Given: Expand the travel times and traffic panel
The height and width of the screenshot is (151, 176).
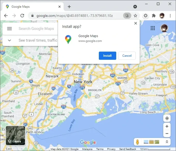Looking at the screenshot, I should tap(10, 40).
